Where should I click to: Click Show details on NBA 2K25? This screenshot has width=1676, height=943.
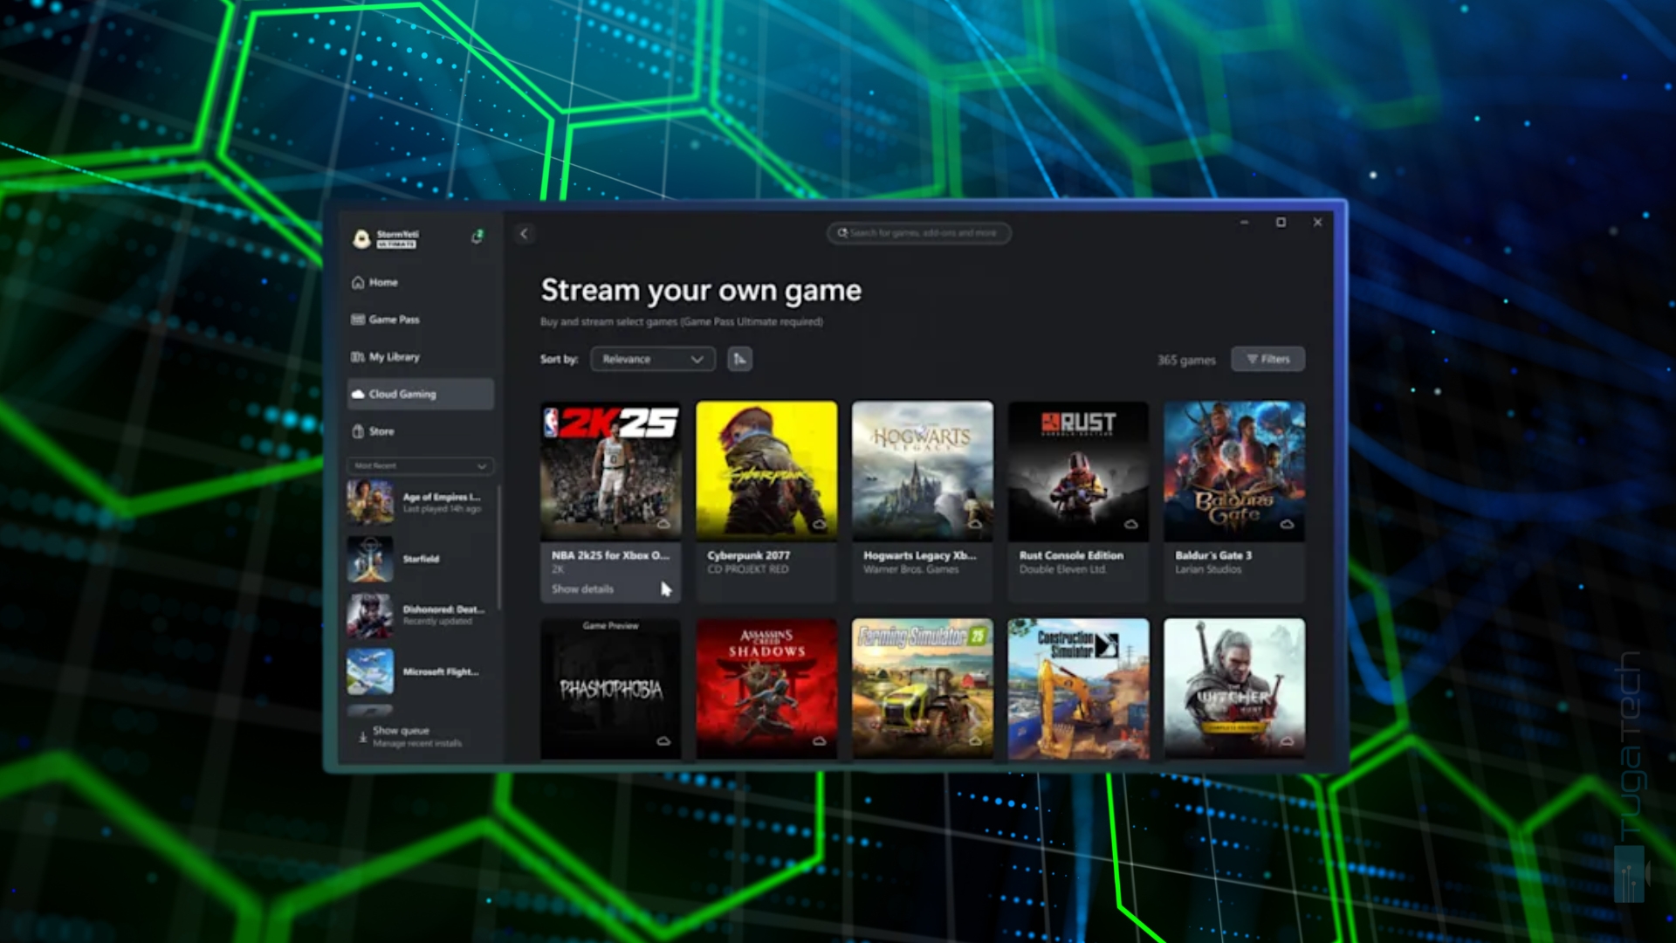[582, 589]
